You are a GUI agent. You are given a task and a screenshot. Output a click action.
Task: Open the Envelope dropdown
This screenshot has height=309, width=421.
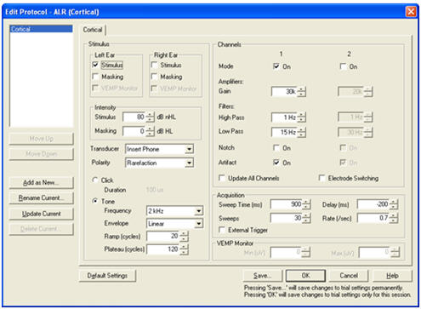tap(175, 224)
